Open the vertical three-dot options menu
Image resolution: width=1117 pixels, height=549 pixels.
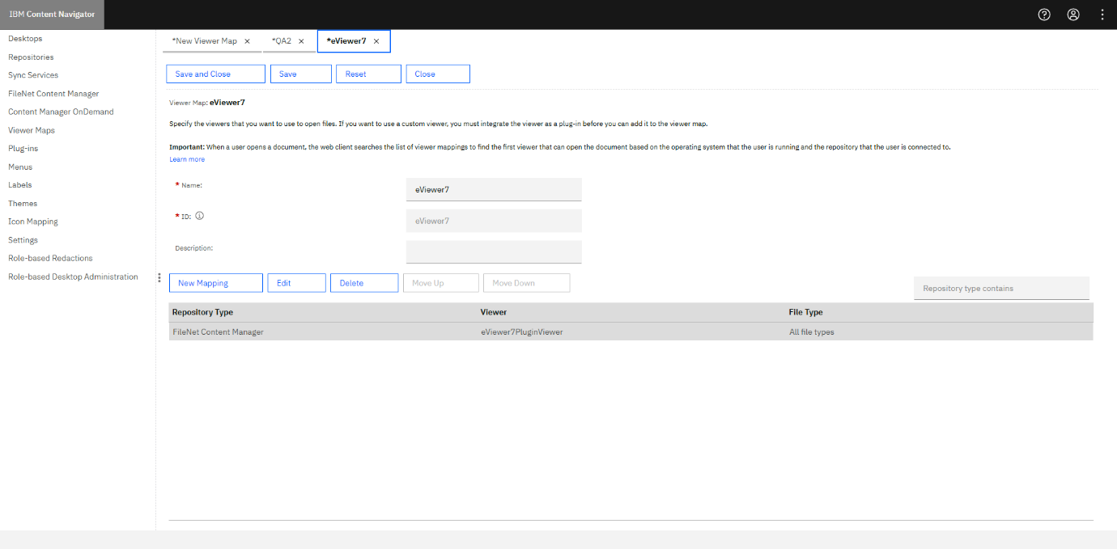point(1102,15)
